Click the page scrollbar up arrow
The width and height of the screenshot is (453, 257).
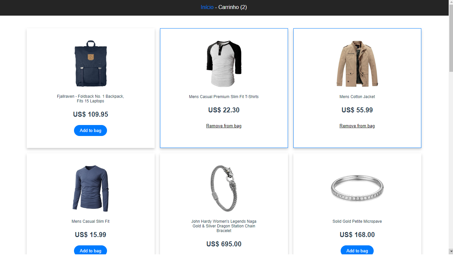(x=451, y=2)
